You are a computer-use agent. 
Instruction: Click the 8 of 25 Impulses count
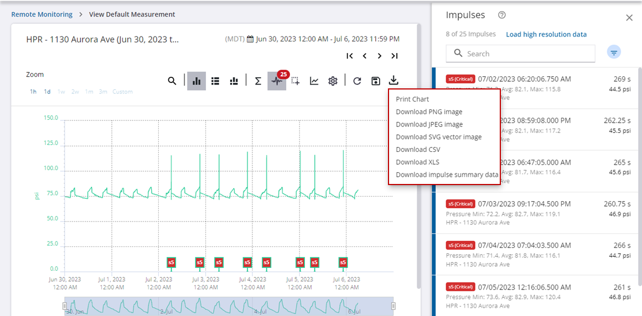[471, 34]
